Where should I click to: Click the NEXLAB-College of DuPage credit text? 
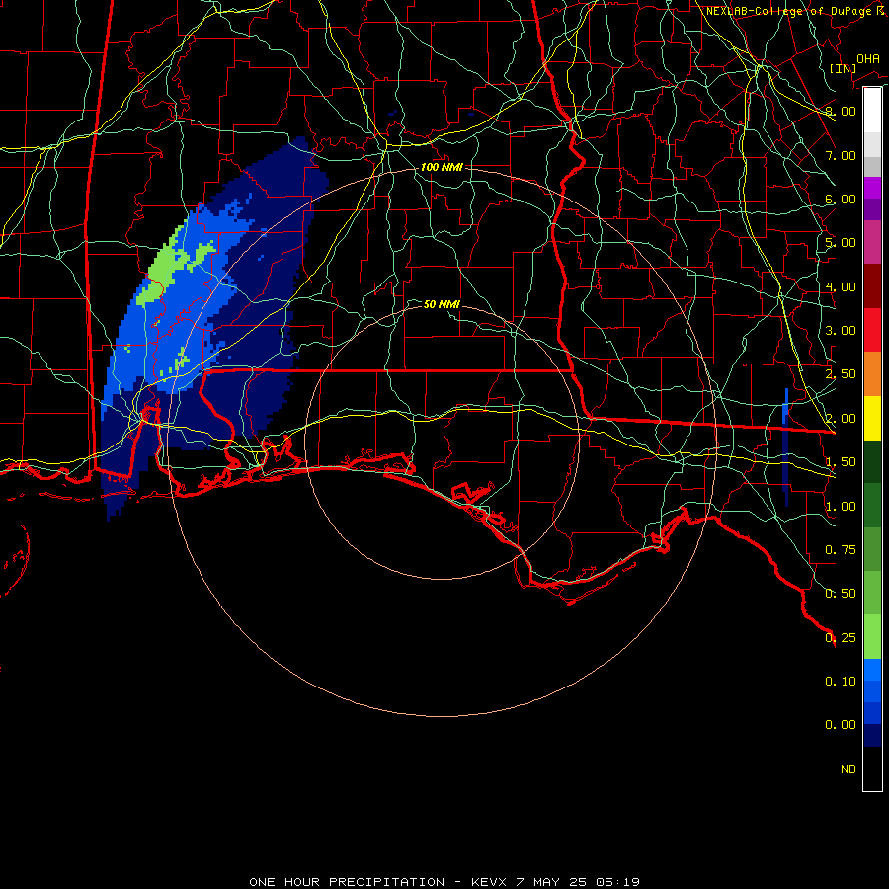[x=795, y=11]
